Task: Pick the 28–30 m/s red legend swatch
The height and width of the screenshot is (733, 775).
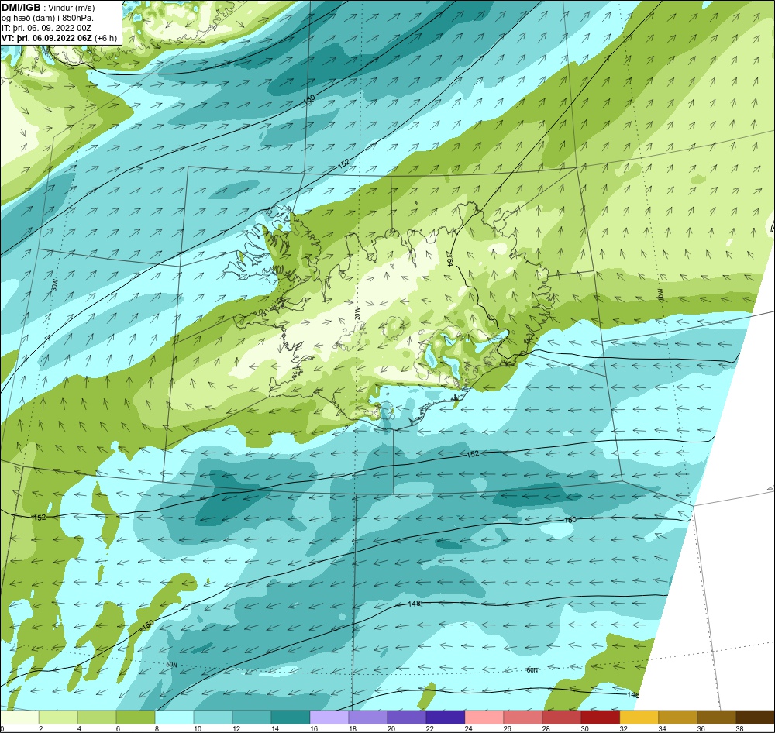Action: (x=561, y=718)
